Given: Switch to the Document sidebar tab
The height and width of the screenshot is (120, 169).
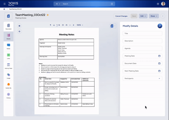Looking at the screenshot, I should coord(8,27).
